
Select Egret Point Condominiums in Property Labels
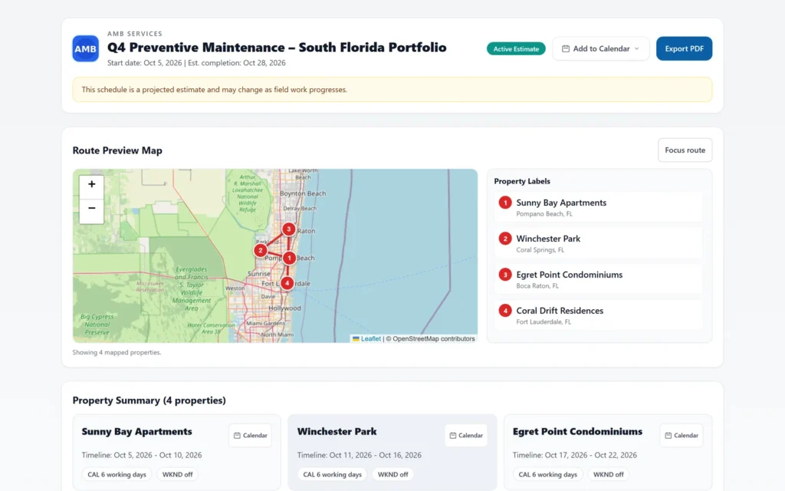point(598,279)
